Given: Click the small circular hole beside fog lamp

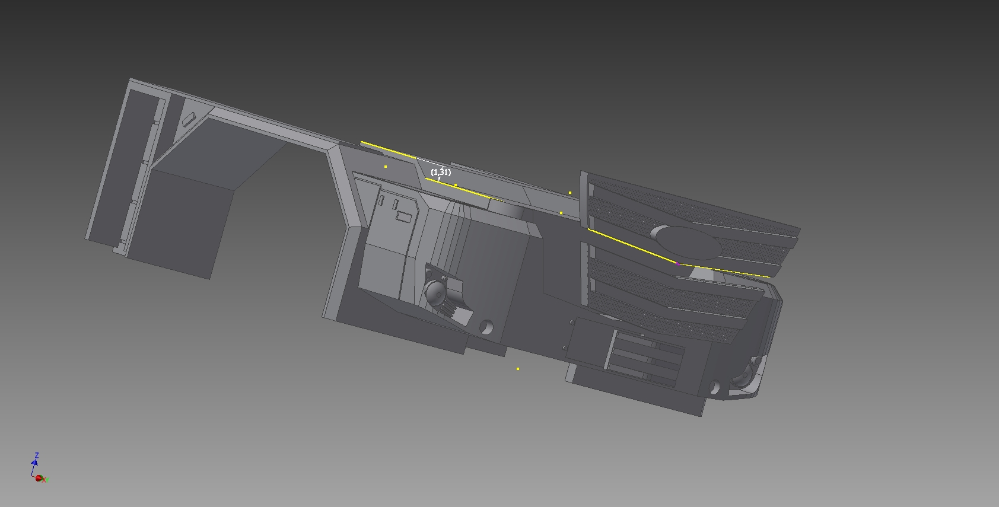Looking at the screenshot, I should tap(715, 387).
